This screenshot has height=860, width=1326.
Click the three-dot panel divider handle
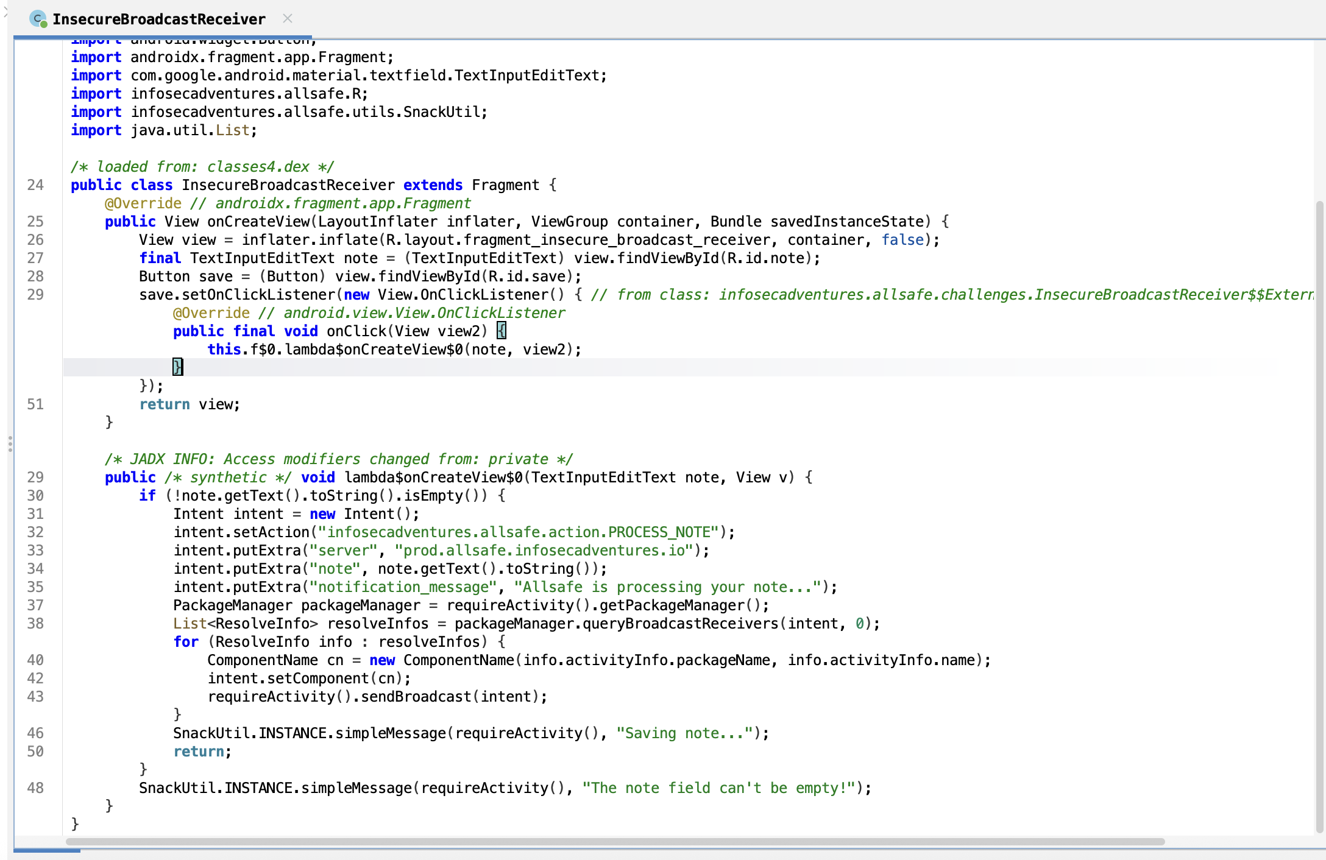[10, 443]
